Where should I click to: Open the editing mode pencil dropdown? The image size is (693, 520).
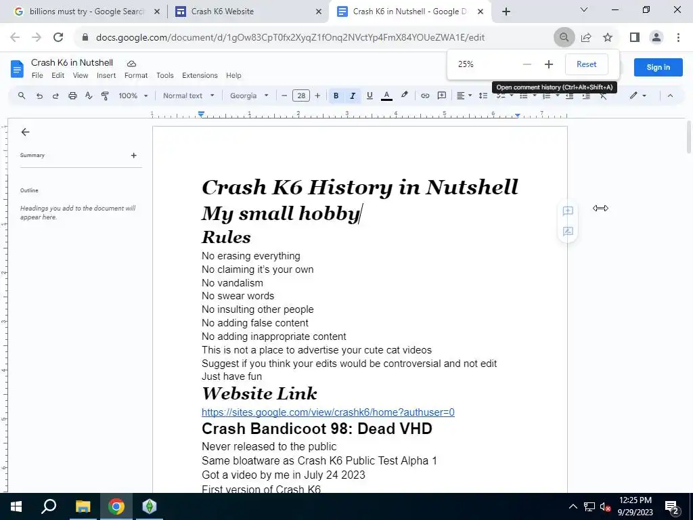click(638, 95)
